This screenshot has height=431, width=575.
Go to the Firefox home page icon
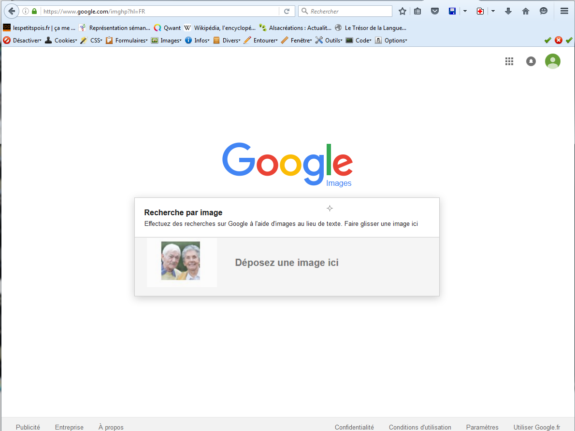click(526, 11)
